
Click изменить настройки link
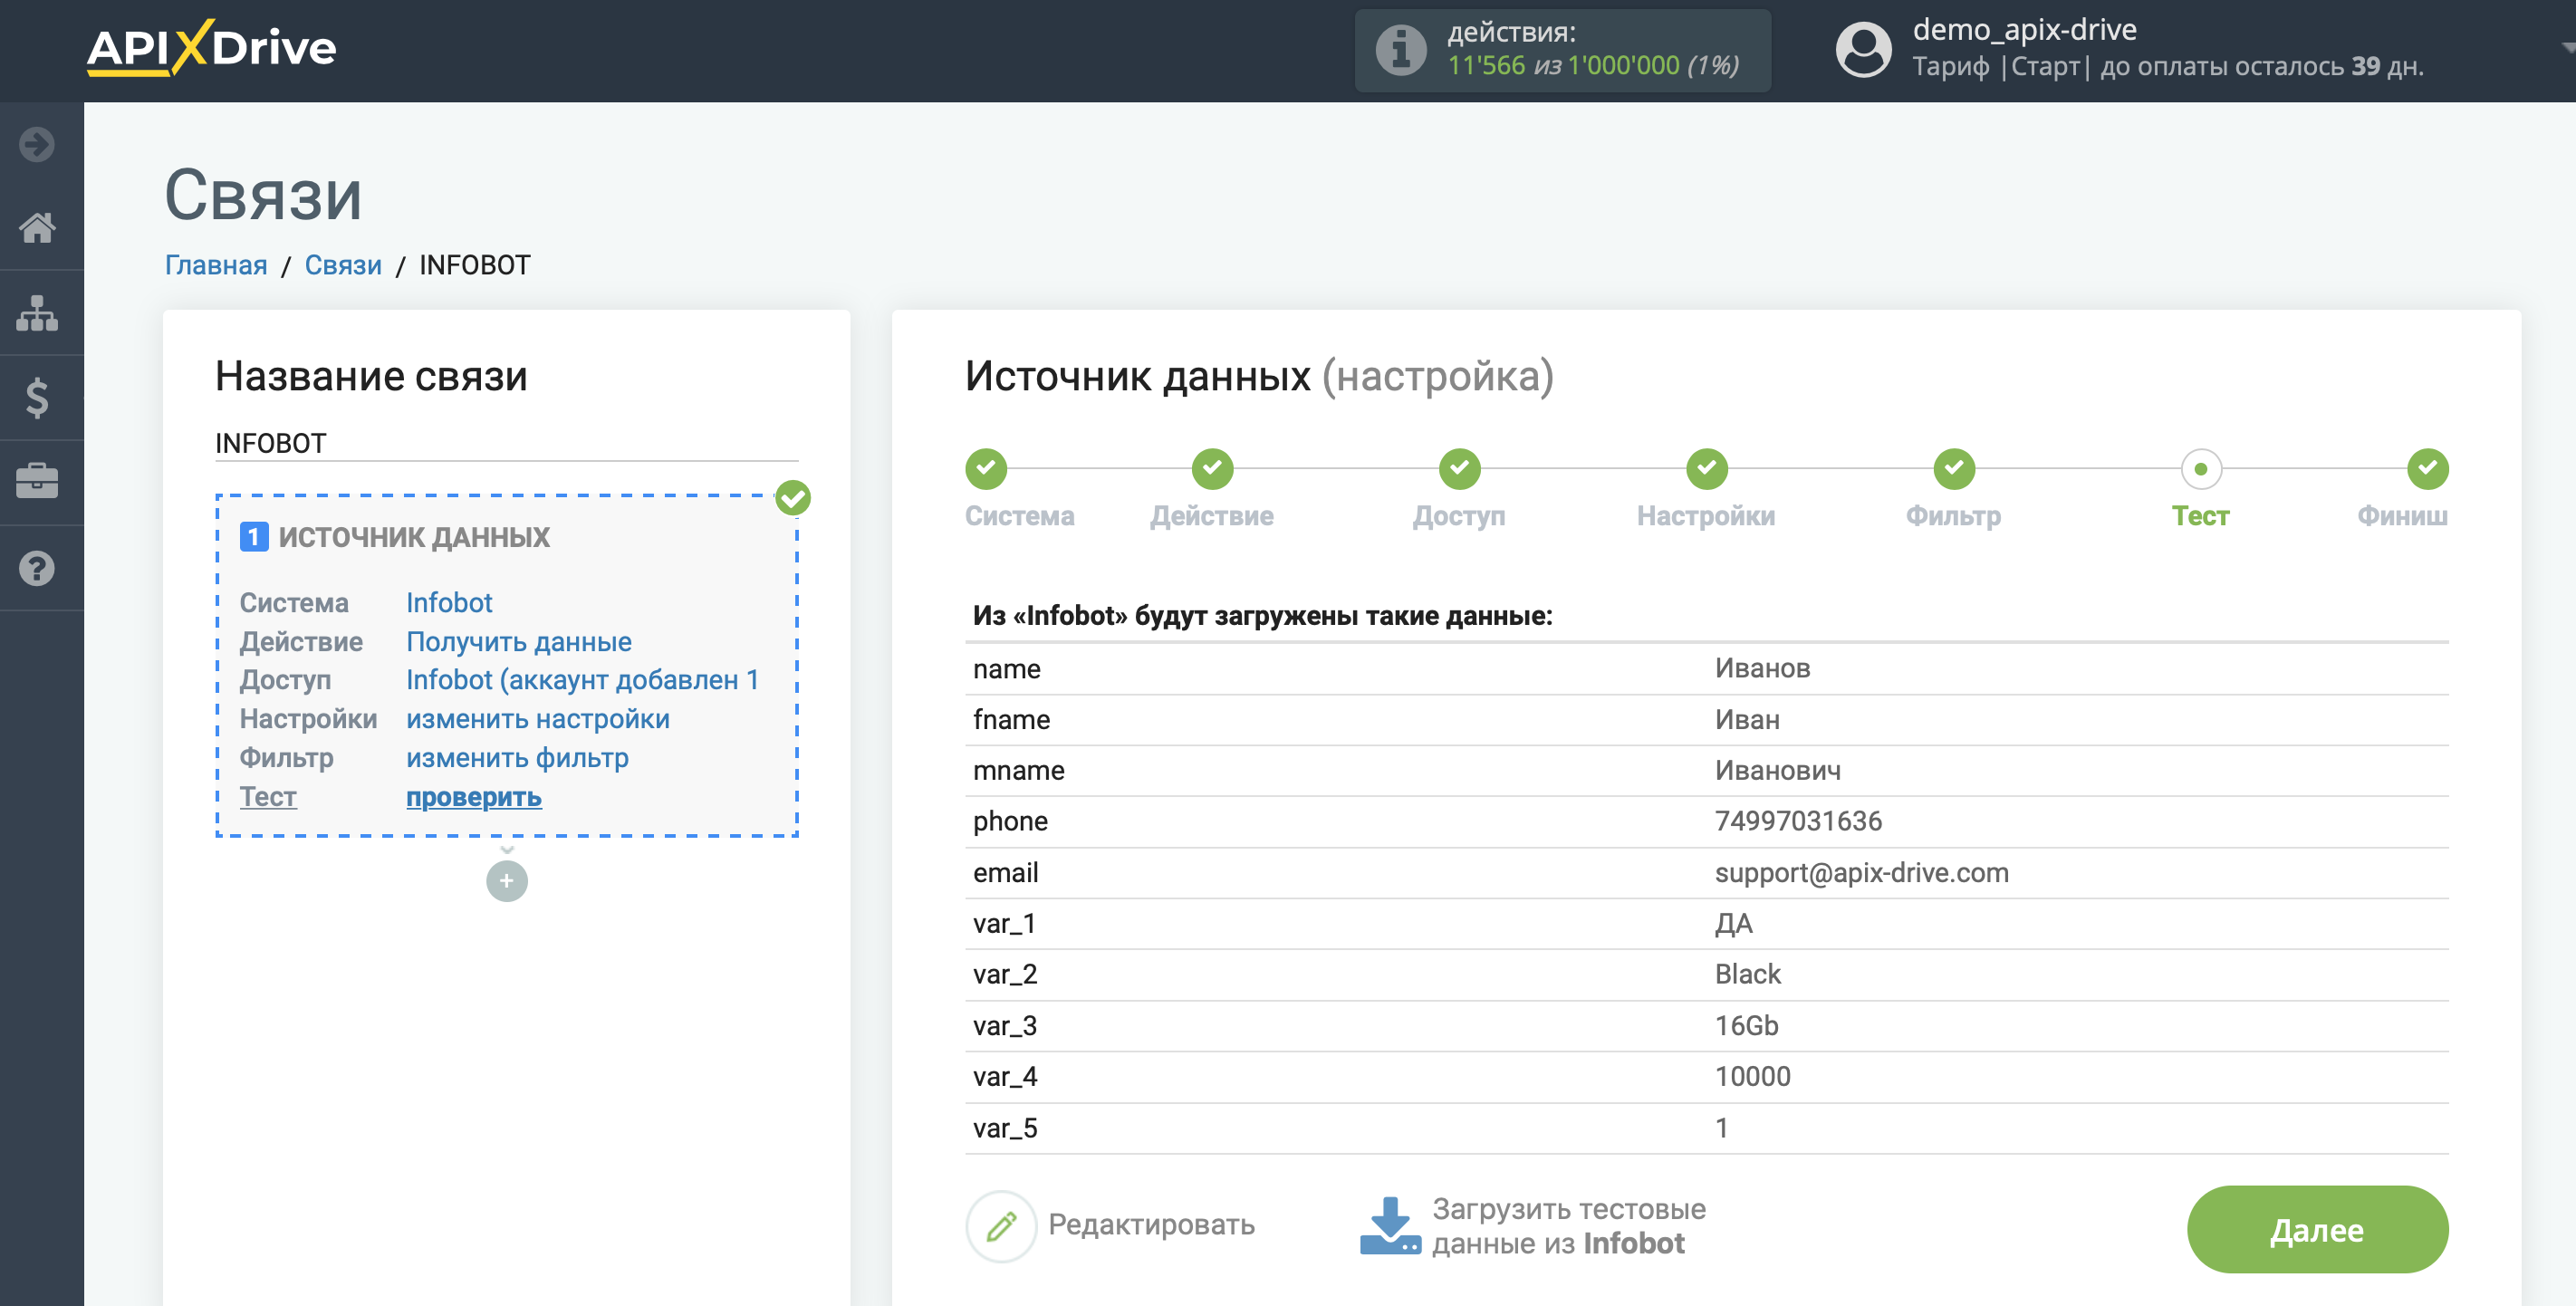537,719
